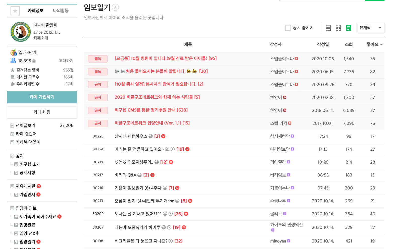The width and height of the screenshot is (402, 249).
Task: Click the 초대하기 link
Action: [66, 61]
